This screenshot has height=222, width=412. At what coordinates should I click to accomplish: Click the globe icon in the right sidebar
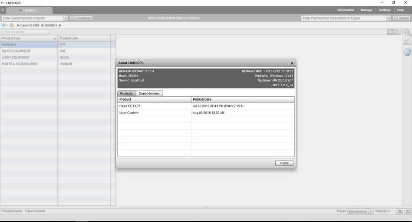pos(407,52)
